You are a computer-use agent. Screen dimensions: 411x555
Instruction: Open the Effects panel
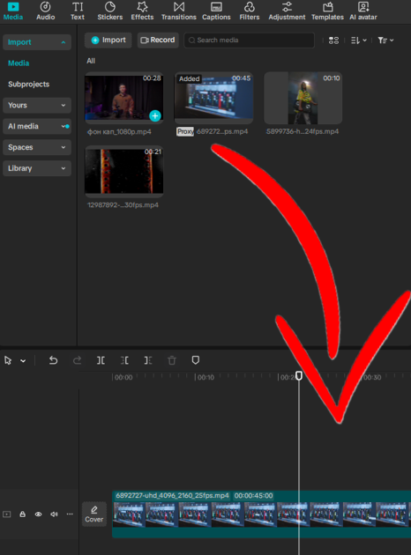(x=142, y=11)
